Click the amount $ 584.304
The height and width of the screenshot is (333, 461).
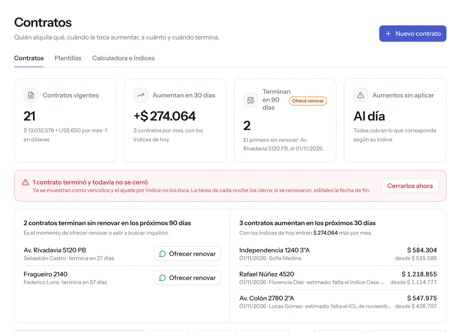[422, 250]
